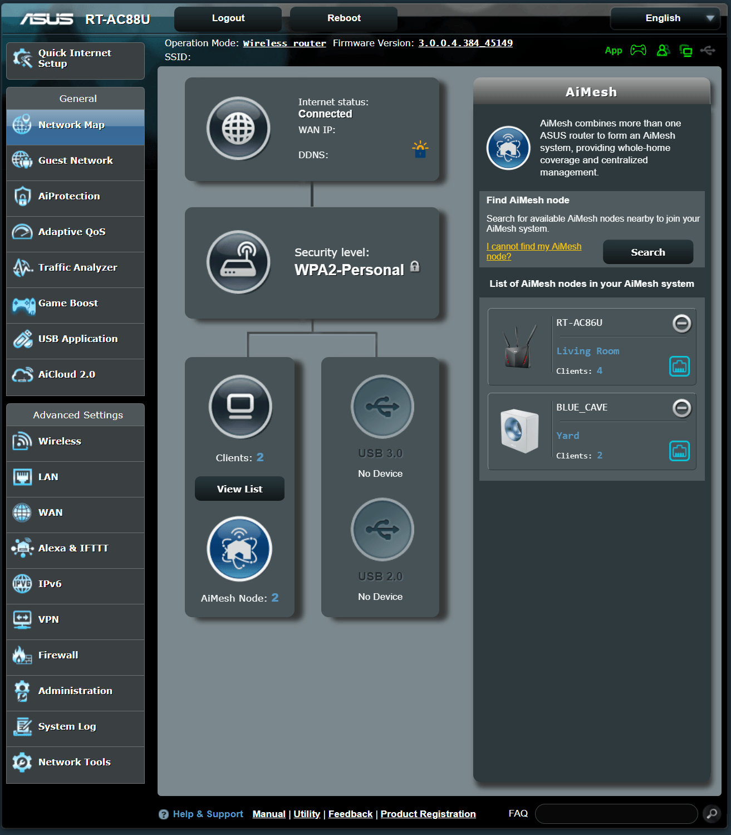Click the green App link in header

tap(614, 51)
